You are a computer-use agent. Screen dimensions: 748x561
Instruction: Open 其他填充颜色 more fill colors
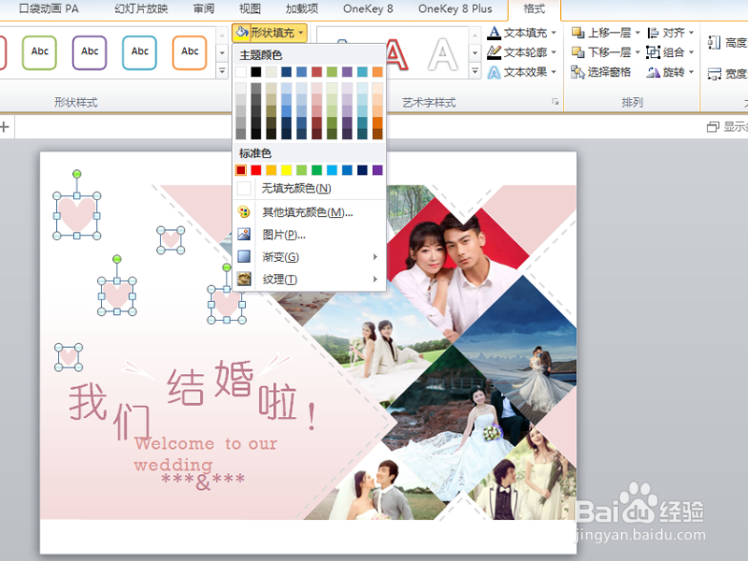click(309, 212)
